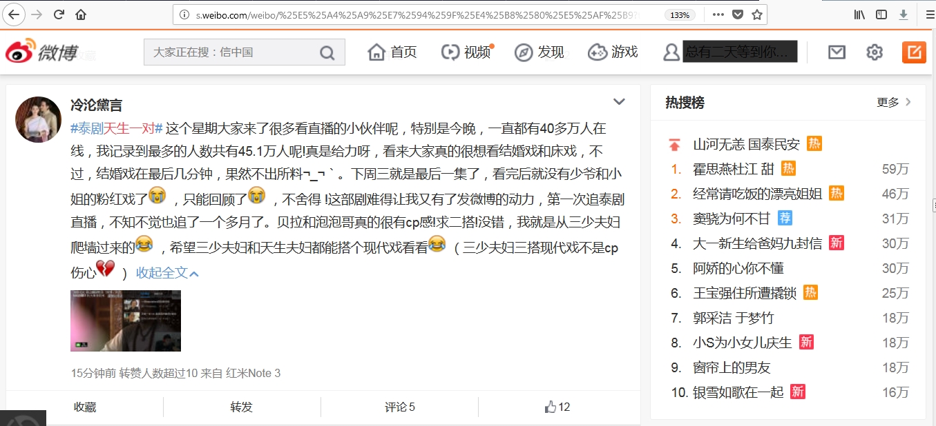Open Weibo settings gear icon
936x426 pixels.
(875, 52)
